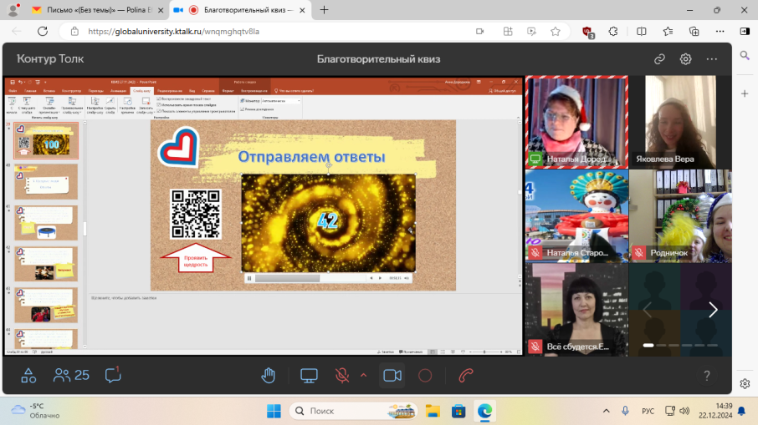
Task: Toggle Режим докладчика checkbox
Action: (x=242, y=109)
